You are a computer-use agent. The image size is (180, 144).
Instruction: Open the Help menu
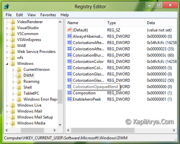pyautogui.click(x=65, y=15)
